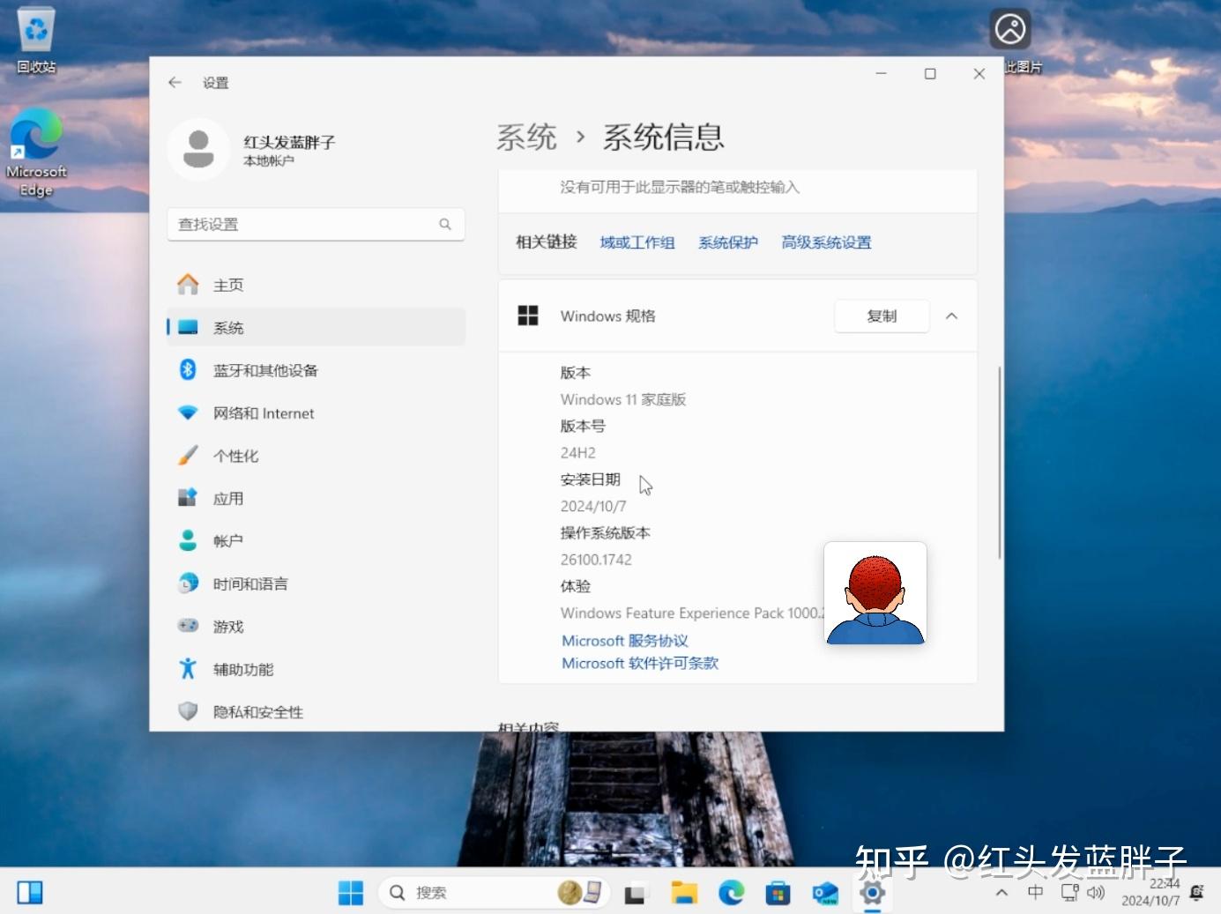
Task: Collapse the Windows 规格 section
Action: 951,316
